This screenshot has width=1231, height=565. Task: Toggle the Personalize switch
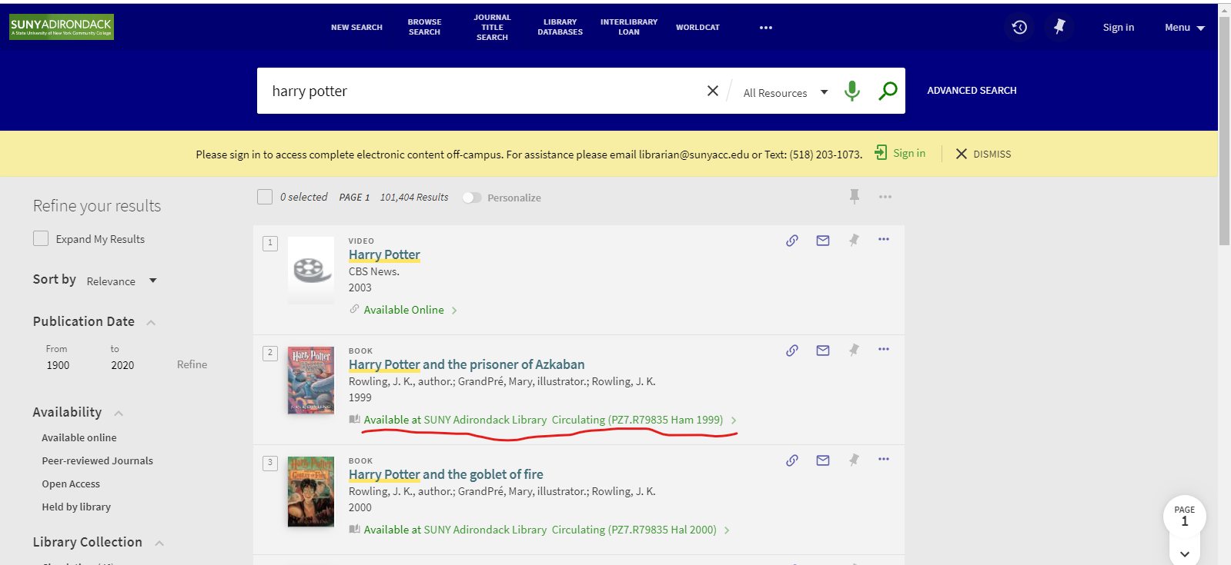[x=472, y=198]
